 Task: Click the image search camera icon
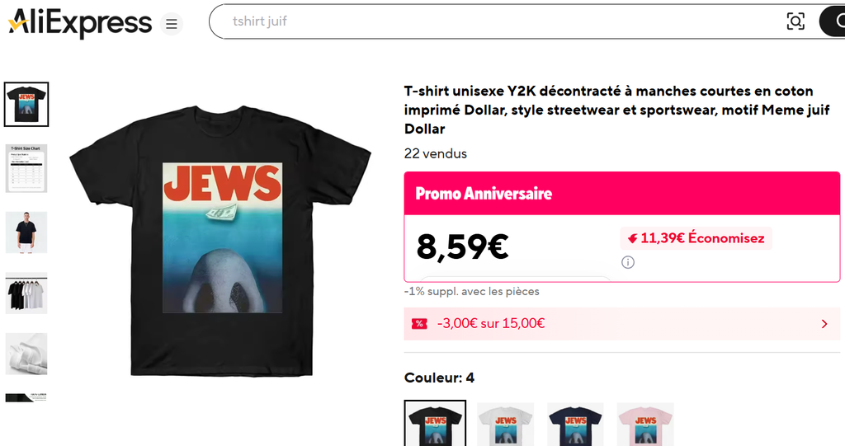tap(795, 21)
